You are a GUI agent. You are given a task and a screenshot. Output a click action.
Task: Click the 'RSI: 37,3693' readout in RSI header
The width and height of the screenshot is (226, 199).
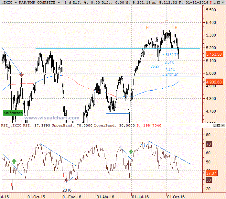point(37,126)
